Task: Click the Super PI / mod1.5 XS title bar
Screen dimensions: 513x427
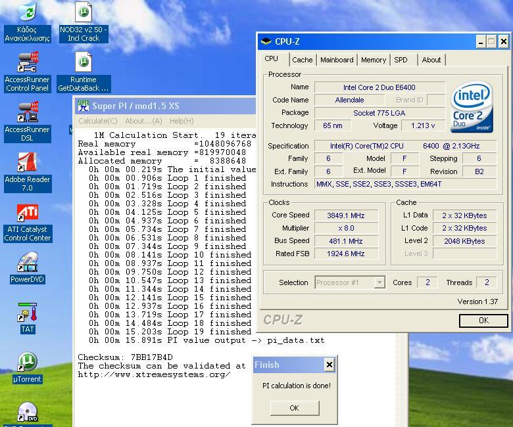Action: (165, 106)
